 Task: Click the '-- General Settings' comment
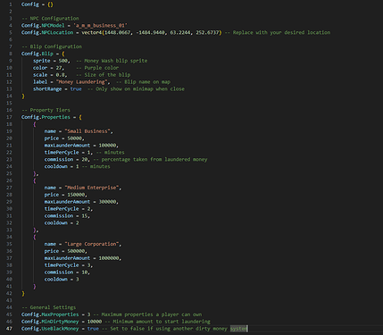tap(49, 307)
